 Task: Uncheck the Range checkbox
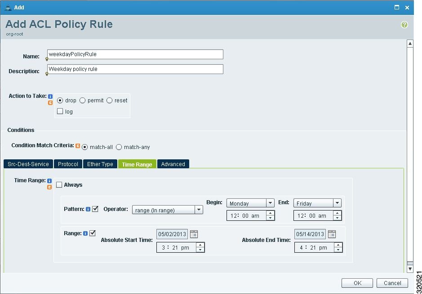coord(92,233)
